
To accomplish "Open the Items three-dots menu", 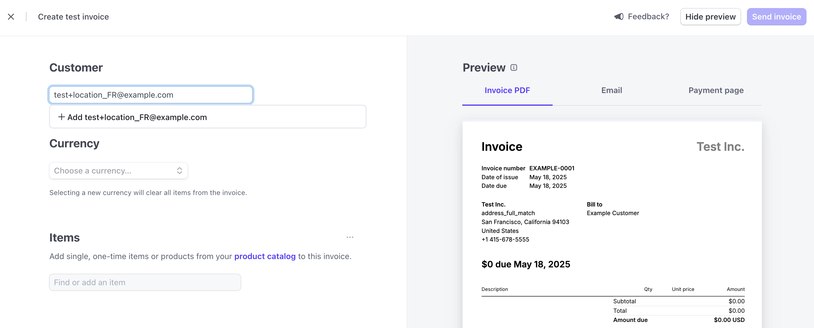I will 350,237.
